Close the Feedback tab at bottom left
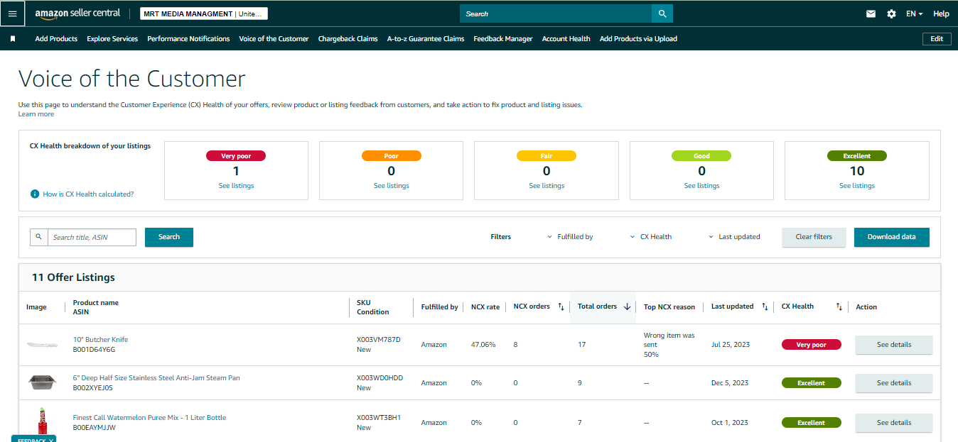Image resolution: width=958 pixels, height=442 pixels. tap(51, 440)
